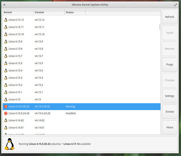
Task: Click the Refresh button
Action: pyautogui.click(x=170, y=17)
